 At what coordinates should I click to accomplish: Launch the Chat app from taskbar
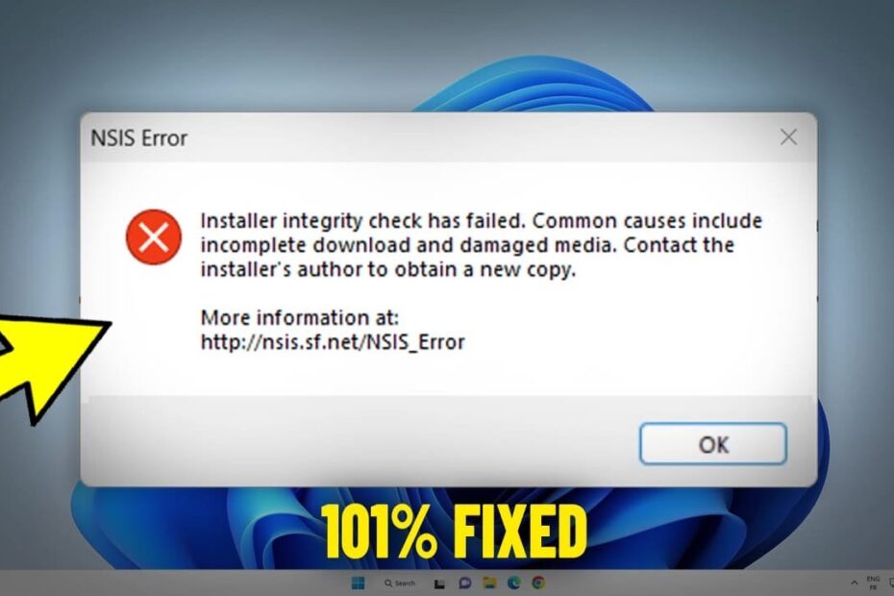(464, 583)
